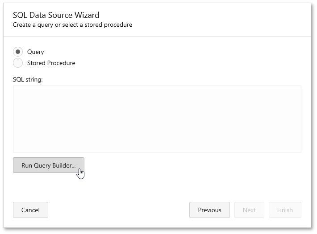Click the "SQL string:" field label
This screenshot has height=234, width=317.
(x=28, y=79)
